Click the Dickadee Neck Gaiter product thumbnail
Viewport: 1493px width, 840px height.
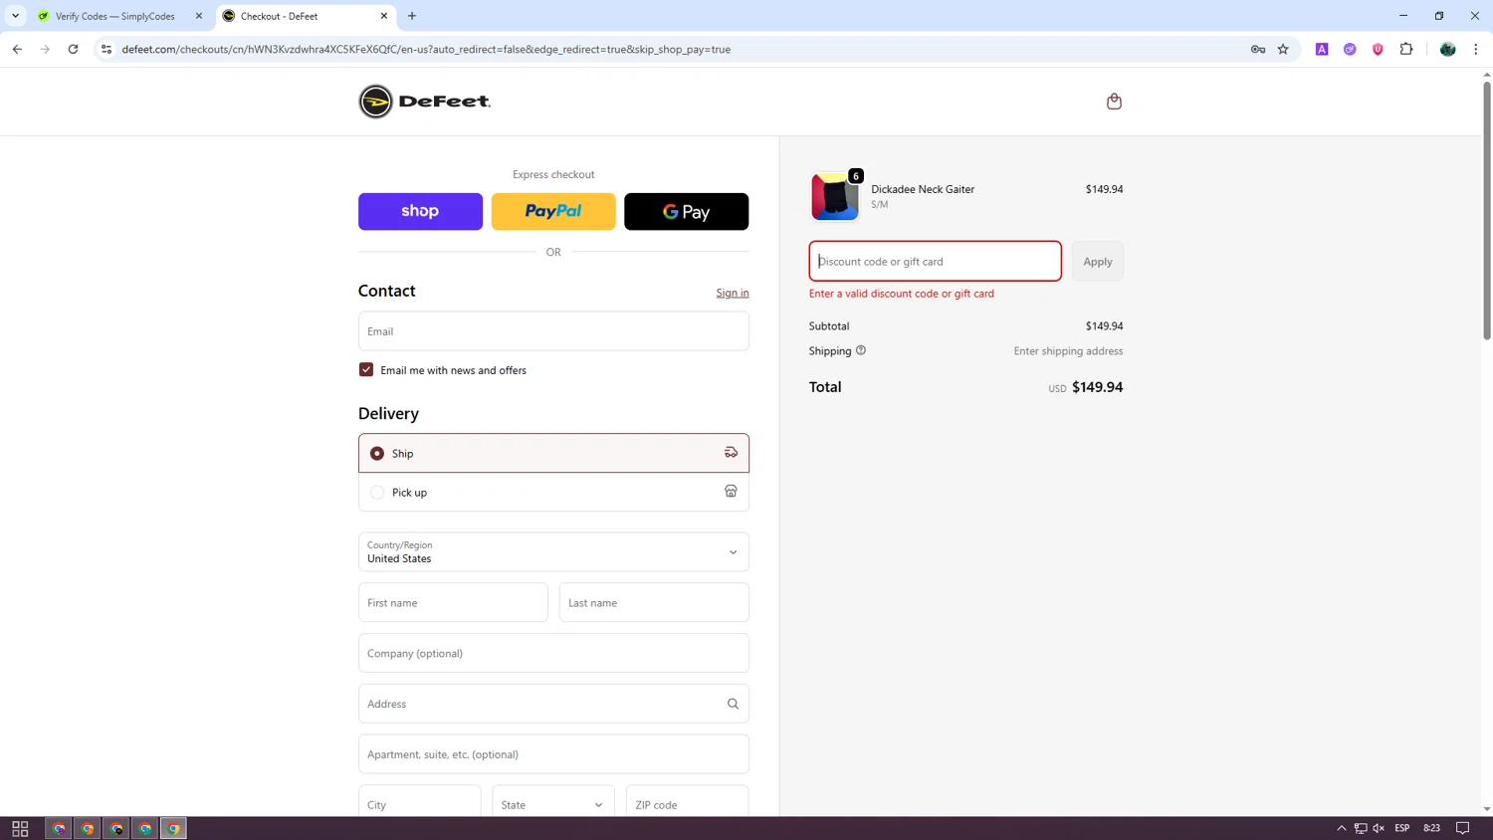(835, 196)
